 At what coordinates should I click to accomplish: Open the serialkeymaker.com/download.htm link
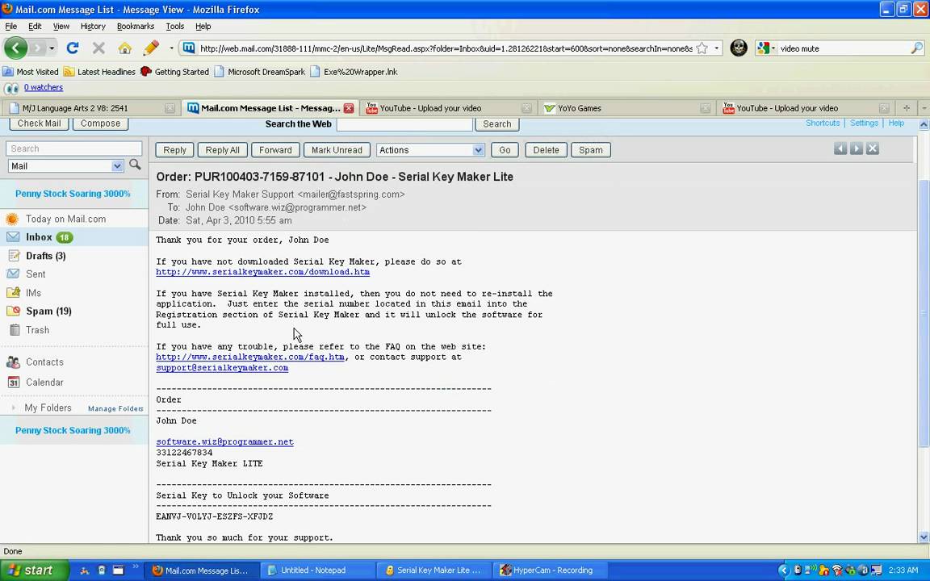coord(262,272)
